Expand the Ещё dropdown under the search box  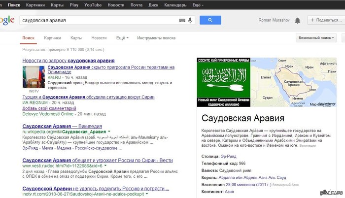click(122, 38)
